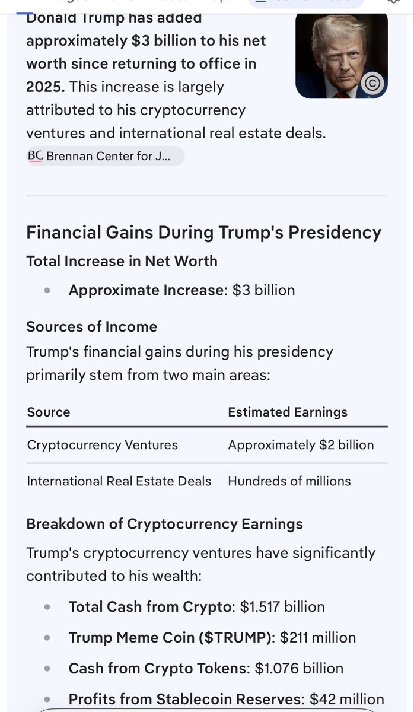Tap the Breakdown of Cryptocurrency Earnings heading
Viewport: 414px width, 712px height.
pos(164,524)
